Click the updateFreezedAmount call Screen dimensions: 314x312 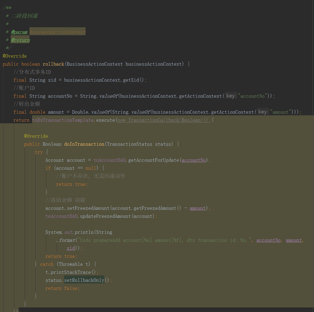(105, 216)
